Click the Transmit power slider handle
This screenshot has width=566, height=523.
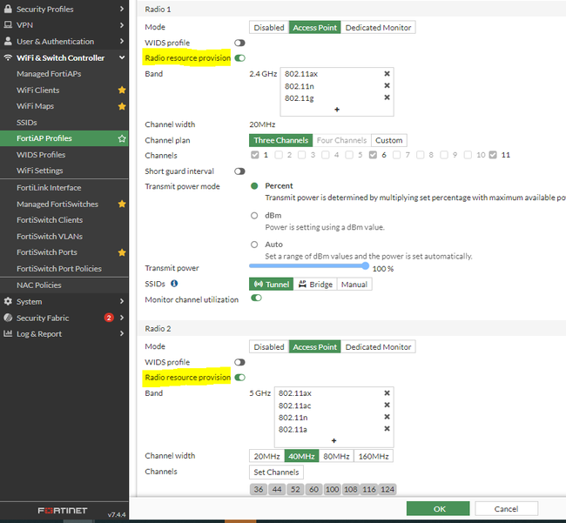366,266
